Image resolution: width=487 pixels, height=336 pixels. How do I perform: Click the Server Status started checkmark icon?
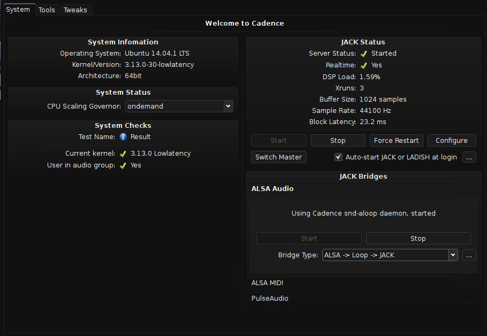pos(364,54)
